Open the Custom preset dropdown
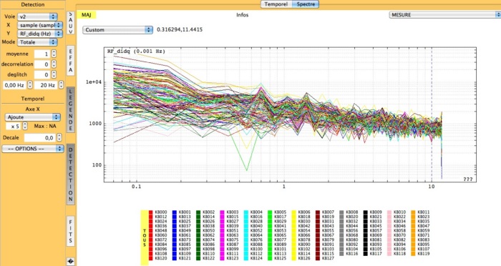 [117, 30]
